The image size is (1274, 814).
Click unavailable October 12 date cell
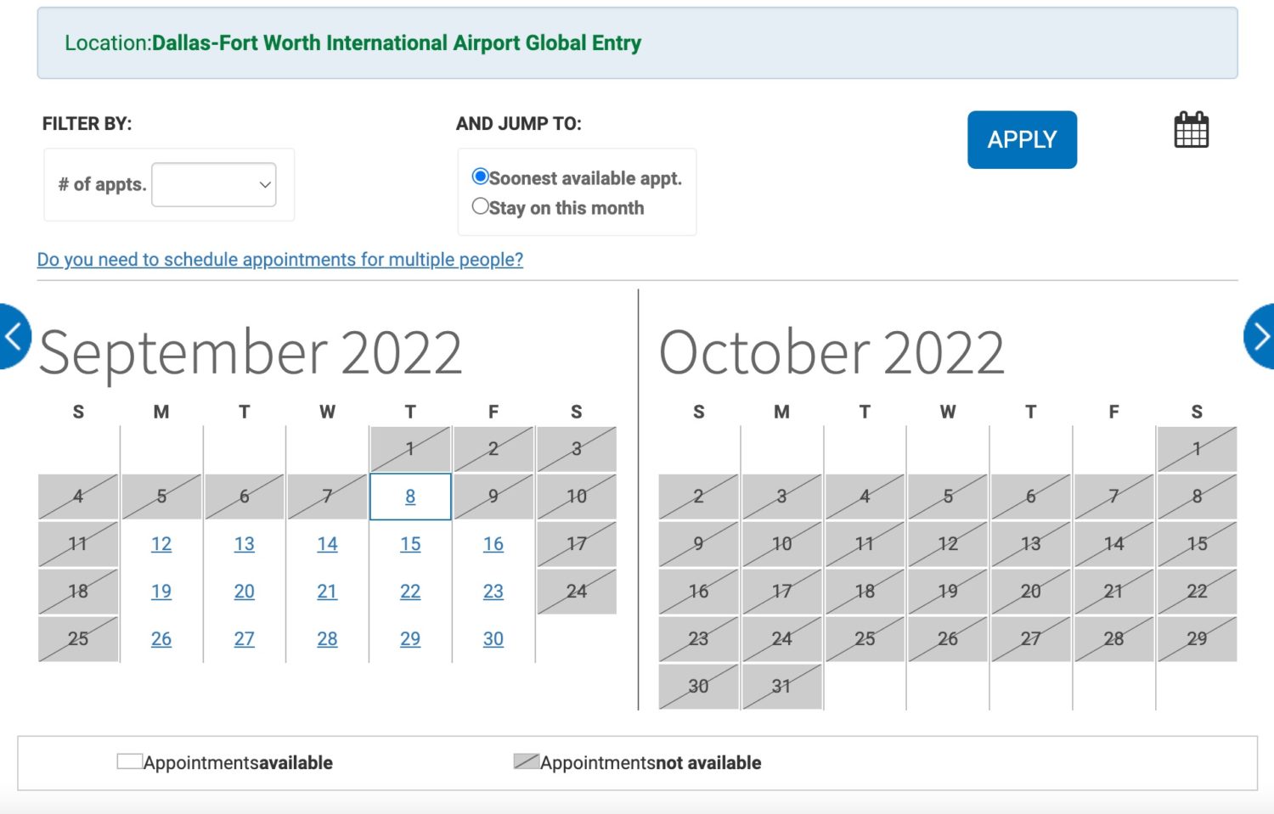(x=948, y=544)
